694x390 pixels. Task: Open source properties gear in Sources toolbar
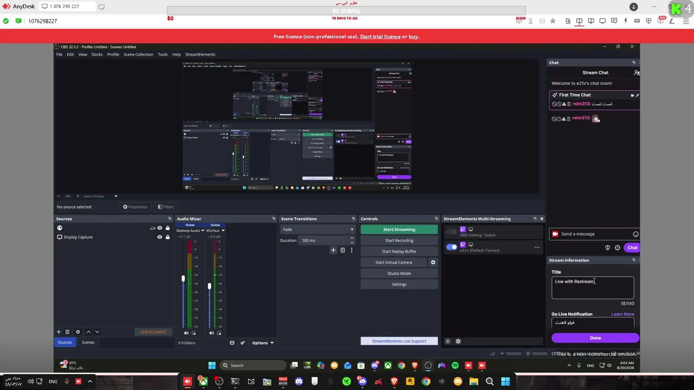click(78, 331)
